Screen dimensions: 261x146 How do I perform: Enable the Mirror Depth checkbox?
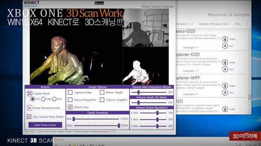pyautogui.click(x=102, y=92)
